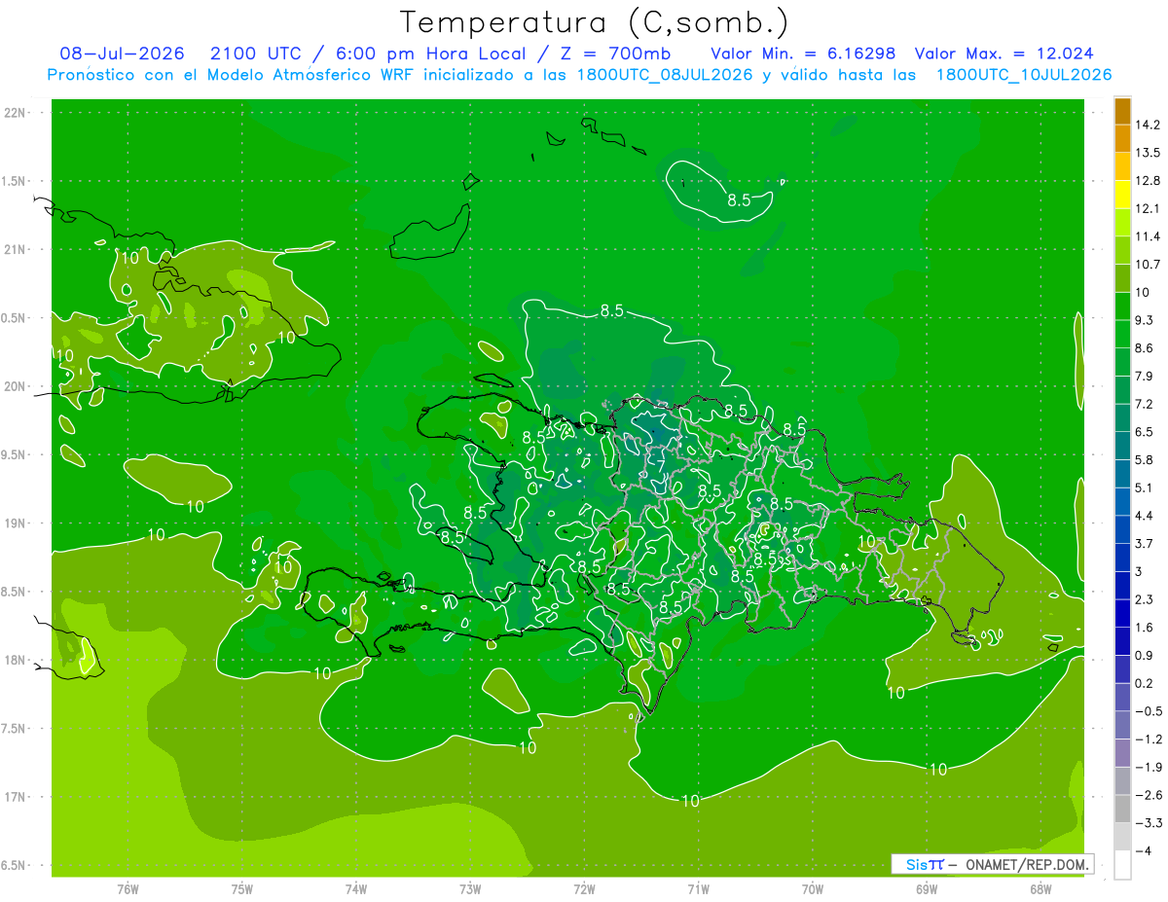Click the '0.2' color bar value
Image resolution: width=1168 pixels, height=902 pixels.
click(x=1144, y=683)
